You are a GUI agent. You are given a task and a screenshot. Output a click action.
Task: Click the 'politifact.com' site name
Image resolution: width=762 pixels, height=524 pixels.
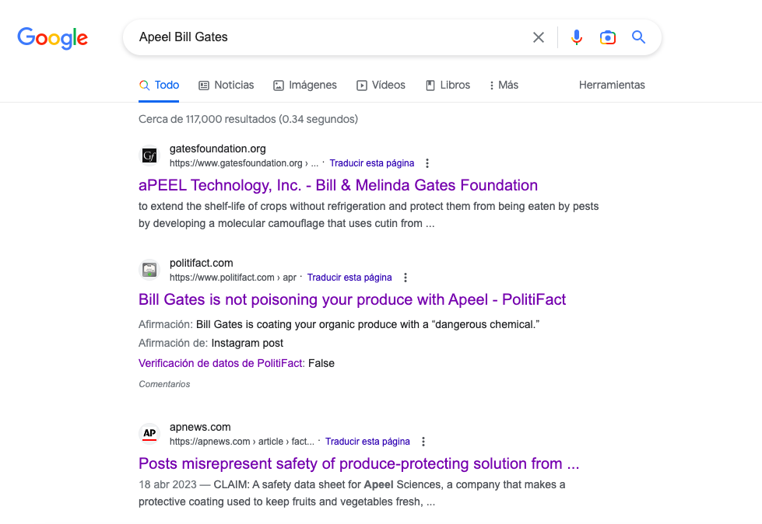point(201,263)
